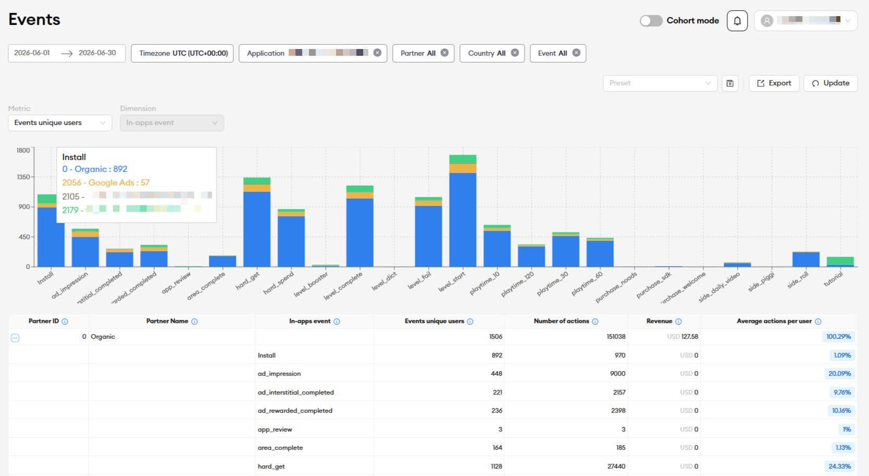This screenshot has width=869, height=476.
Task: Show Revenue column info icon
Action: 678,322
